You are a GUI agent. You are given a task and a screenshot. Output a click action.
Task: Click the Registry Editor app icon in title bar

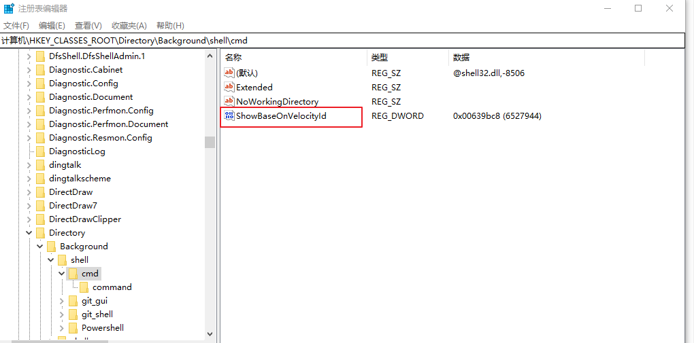pyautogui.click(x=9, y=8)
